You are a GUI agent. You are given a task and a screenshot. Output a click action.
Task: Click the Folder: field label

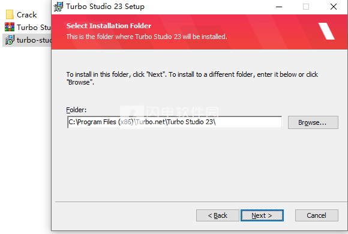pos(76,110)
